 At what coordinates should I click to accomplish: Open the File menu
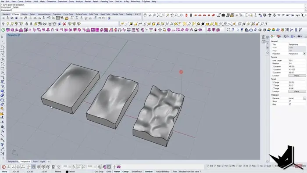pos(3,1)
